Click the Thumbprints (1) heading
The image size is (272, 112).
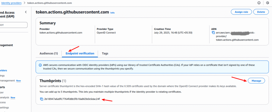(53, 81)
